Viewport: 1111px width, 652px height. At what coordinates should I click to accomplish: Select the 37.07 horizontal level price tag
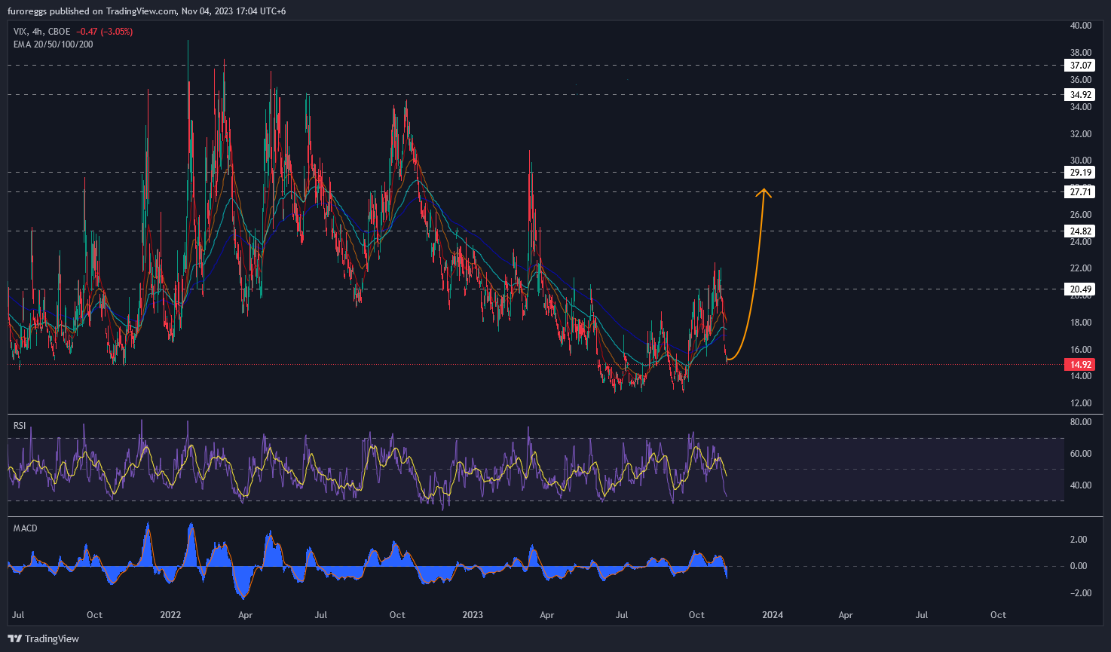click(x=1081, y=66)
